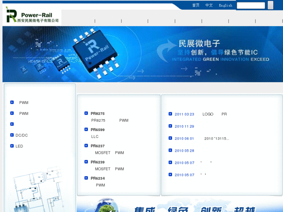Click the arrow icon beside the lower 2010 05 07 news
Viewport: 283px width, 212px height.
pos(170,174)
